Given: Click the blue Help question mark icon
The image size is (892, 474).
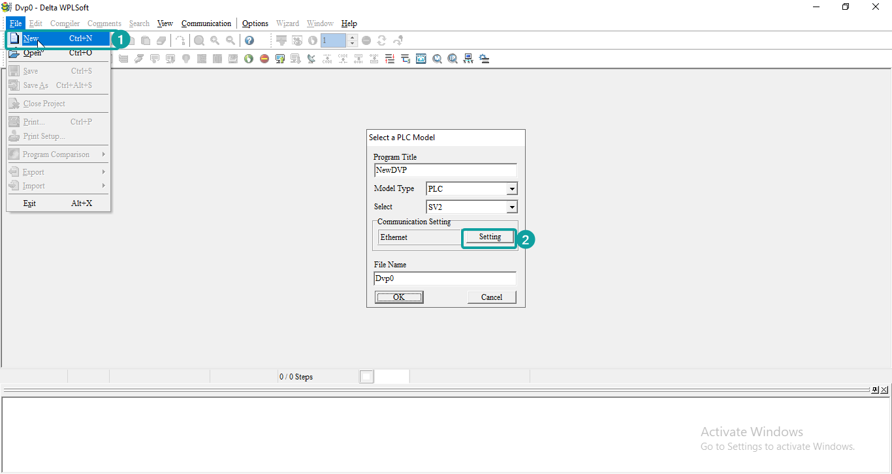Looking at the screenshot, I should (x=249, y=40).
